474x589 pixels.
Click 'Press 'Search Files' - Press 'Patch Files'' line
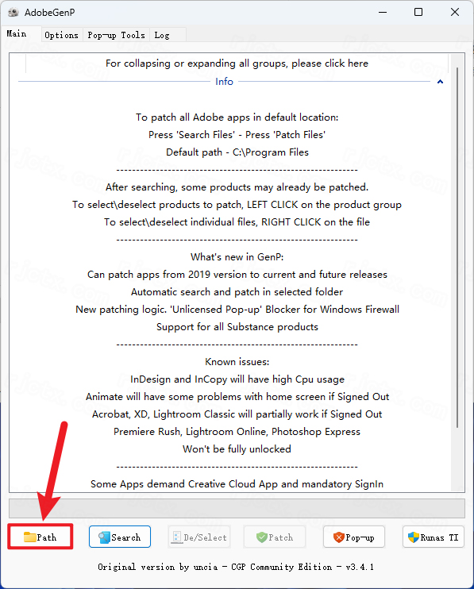237,134
